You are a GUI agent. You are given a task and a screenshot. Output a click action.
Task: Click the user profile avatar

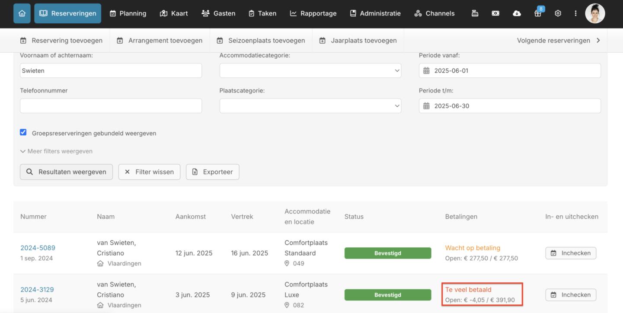tap(595, 13)
